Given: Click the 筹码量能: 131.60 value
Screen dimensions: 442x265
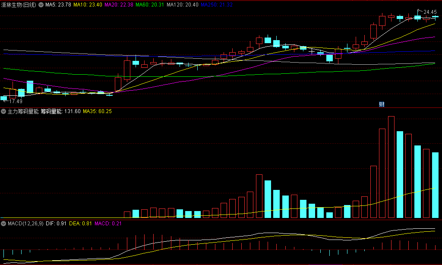Looking at the screenshot, I should [x=60, y=111].
